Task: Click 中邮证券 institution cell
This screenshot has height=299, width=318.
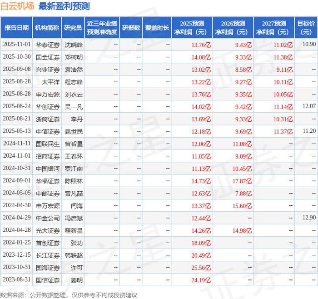Action: tap(48, 194)
